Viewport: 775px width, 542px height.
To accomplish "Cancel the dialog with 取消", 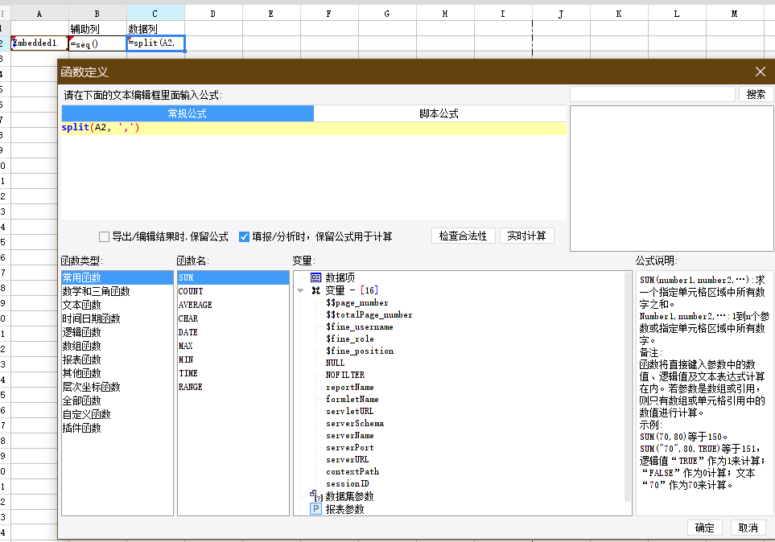I will pos(748,528).
